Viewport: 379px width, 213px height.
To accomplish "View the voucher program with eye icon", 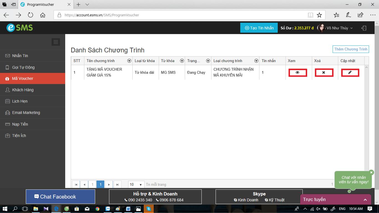I will pyautogui.click(x=297, y=73).
